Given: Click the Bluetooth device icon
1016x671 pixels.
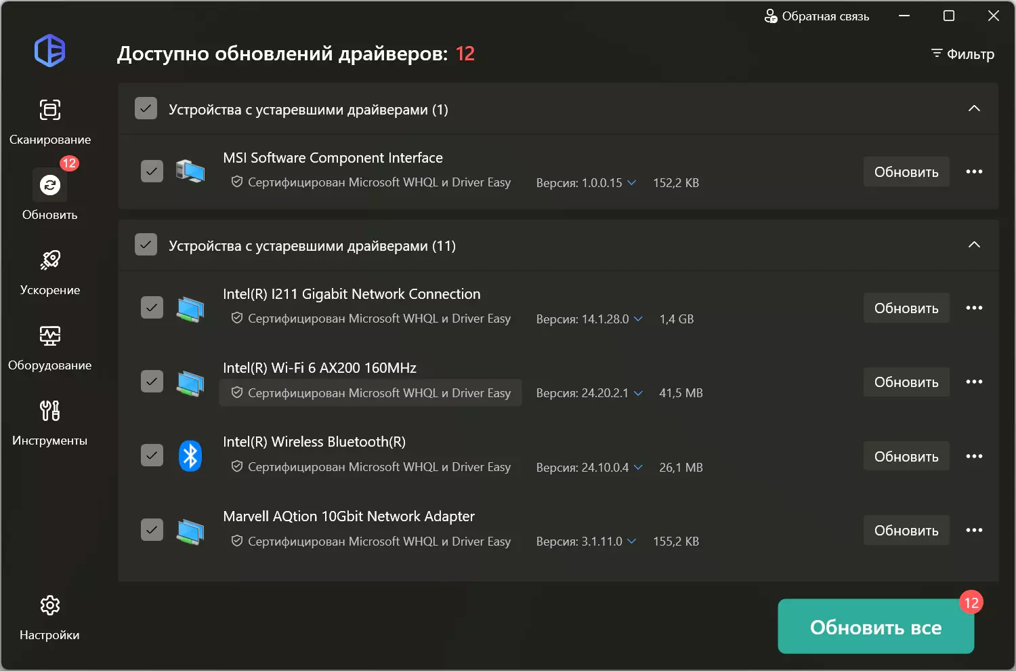Looking at the screenshot, I should (x=190, y=456).
